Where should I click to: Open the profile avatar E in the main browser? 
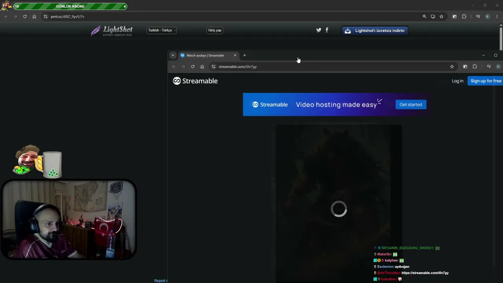(x=488, y=17)
